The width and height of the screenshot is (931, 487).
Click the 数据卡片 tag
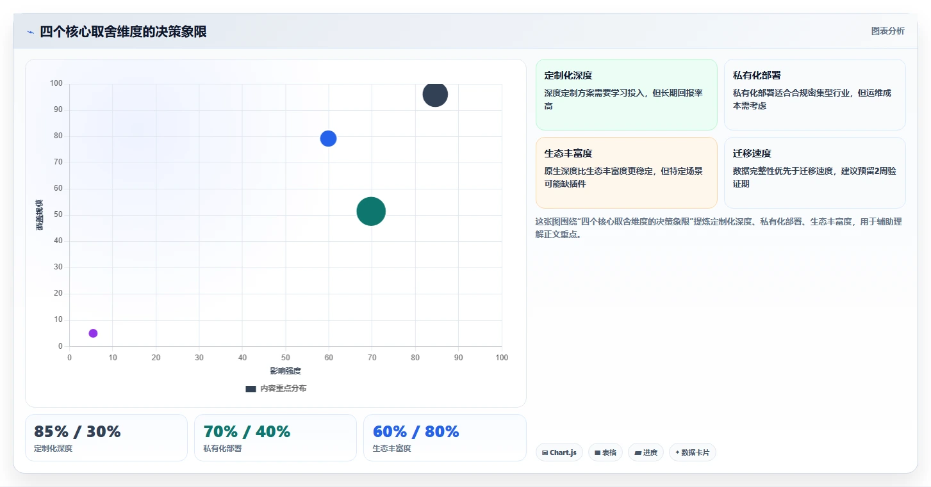pyautogui.click(x=692, y=452)
